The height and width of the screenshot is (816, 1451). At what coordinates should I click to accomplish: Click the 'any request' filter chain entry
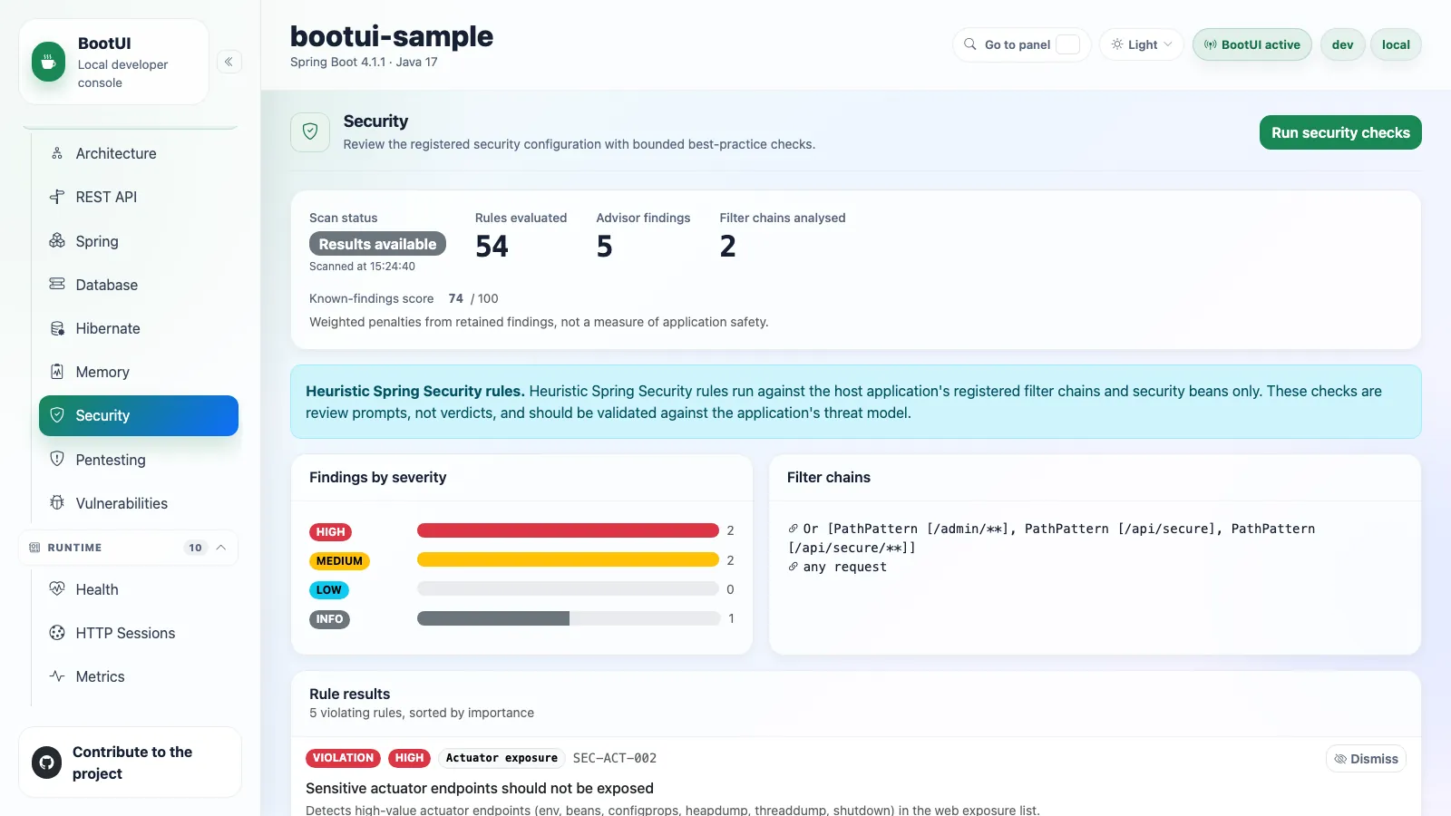click(844, 567)
